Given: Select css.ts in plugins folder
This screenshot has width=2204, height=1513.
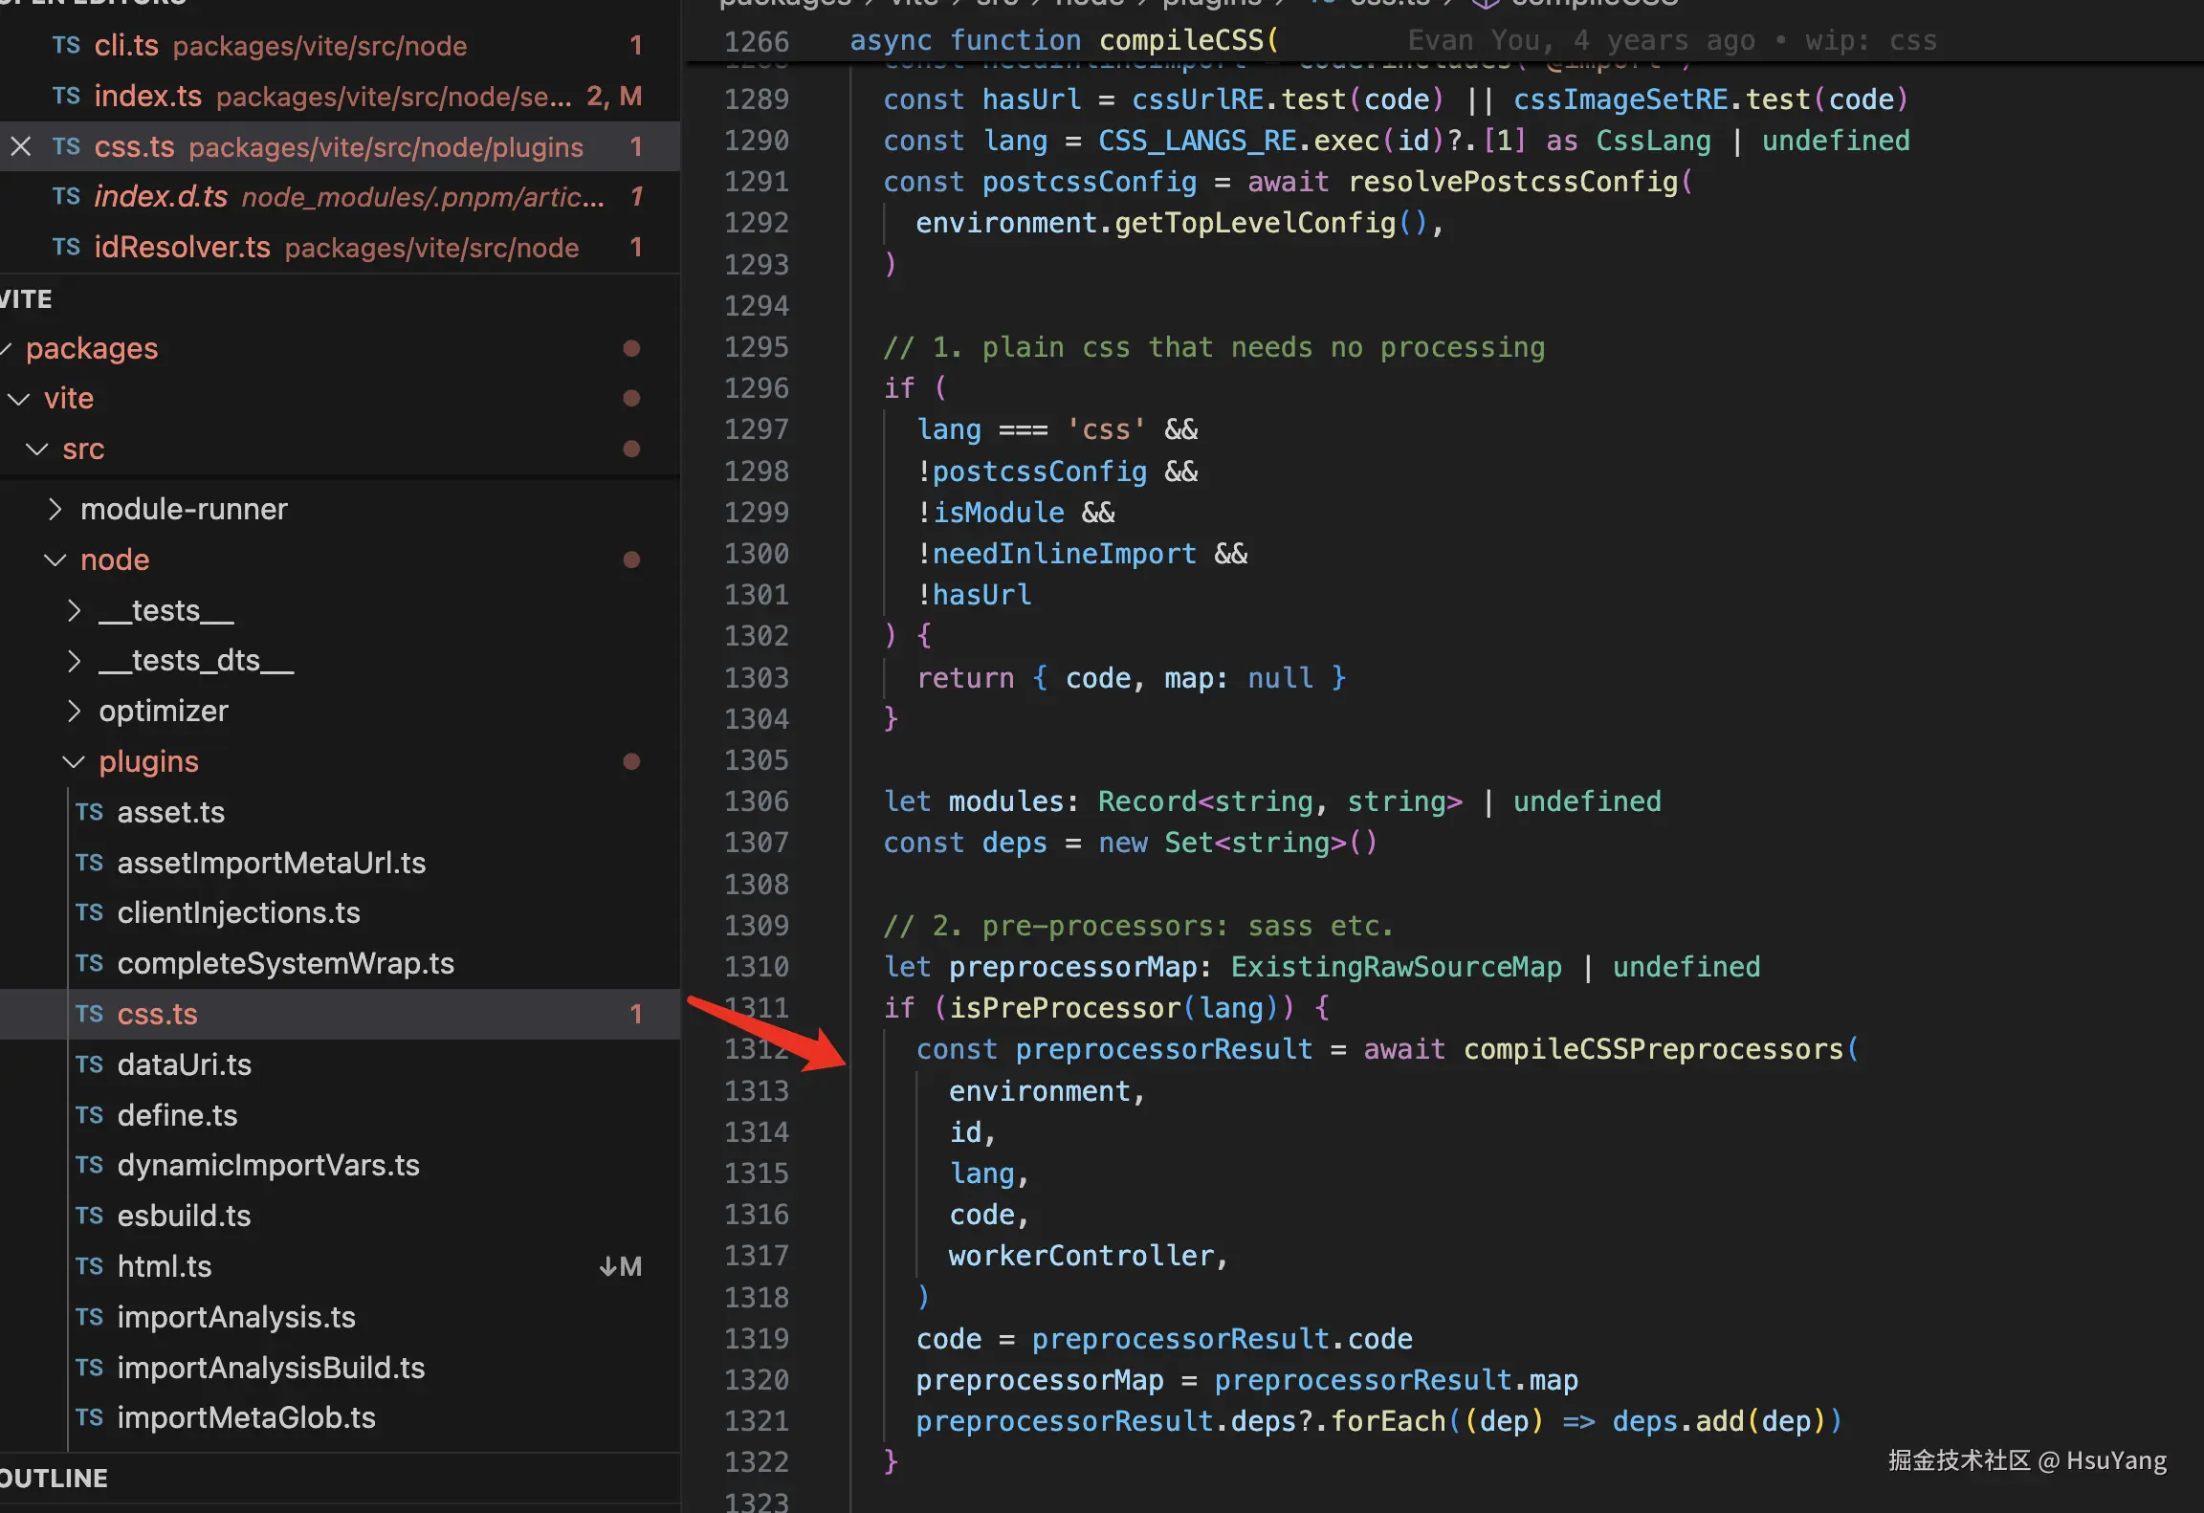Looking at the screenshot, I should pyautogui.click(x=157, y=1014).
